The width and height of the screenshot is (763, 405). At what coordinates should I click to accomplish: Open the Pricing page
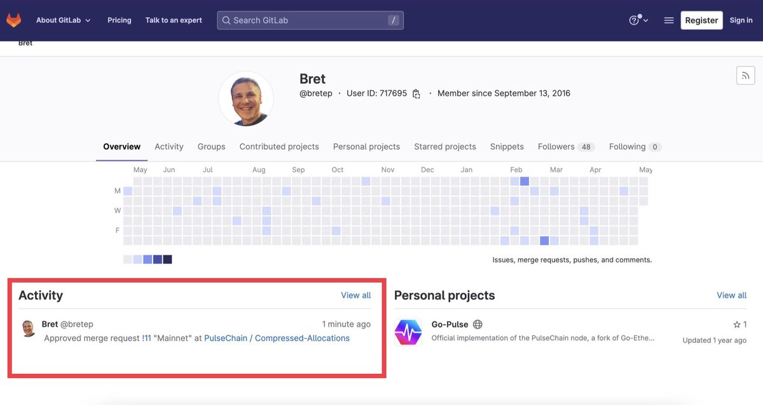[x=120, y=20]
